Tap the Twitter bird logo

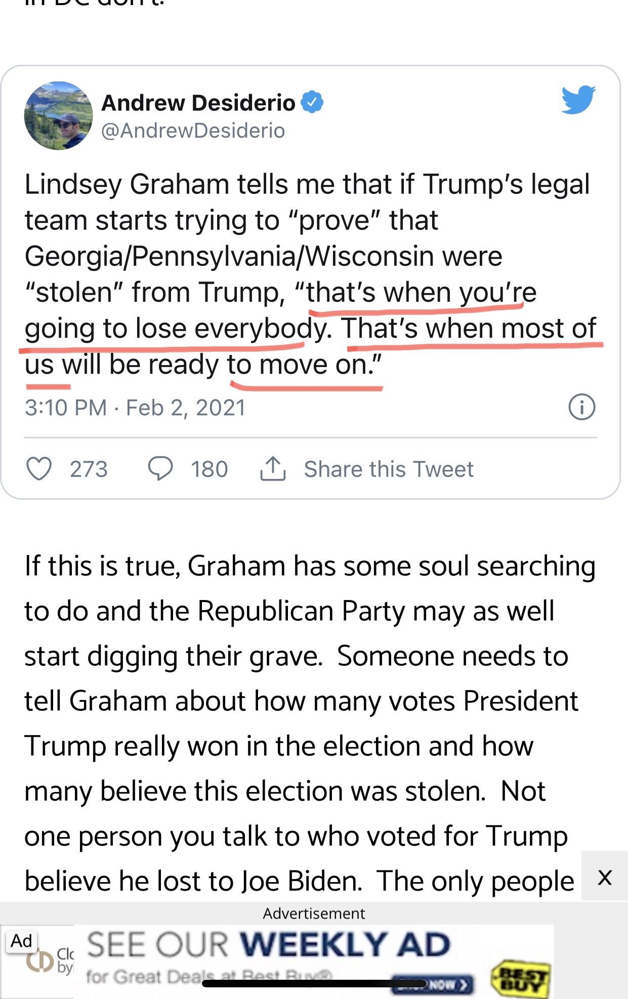tap(578, 100)
